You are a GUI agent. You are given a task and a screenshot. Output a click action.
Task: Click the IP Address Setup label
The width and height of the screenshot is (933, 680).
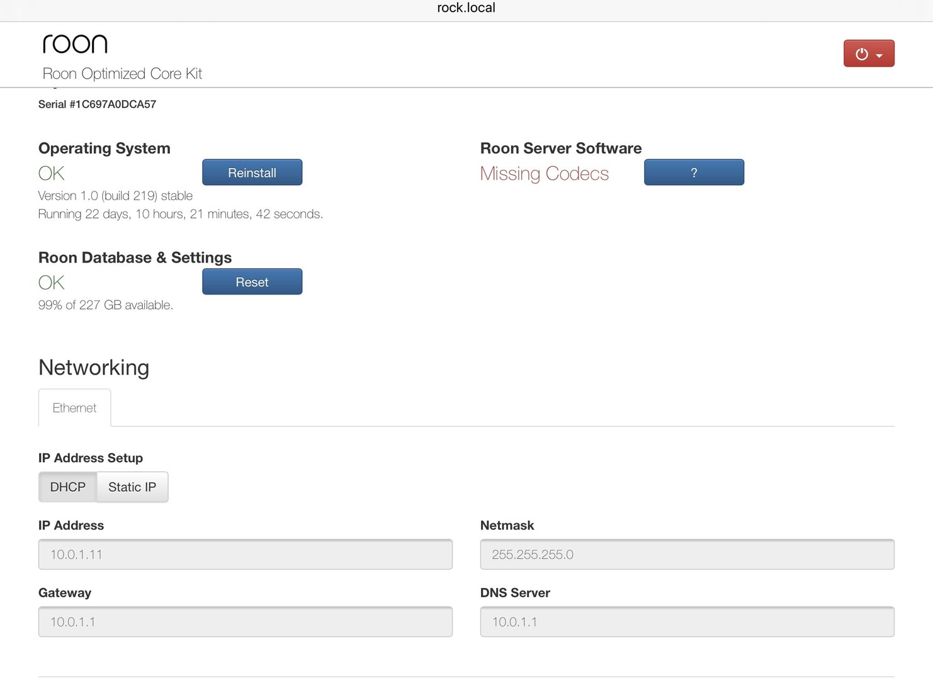click(91, 458)
